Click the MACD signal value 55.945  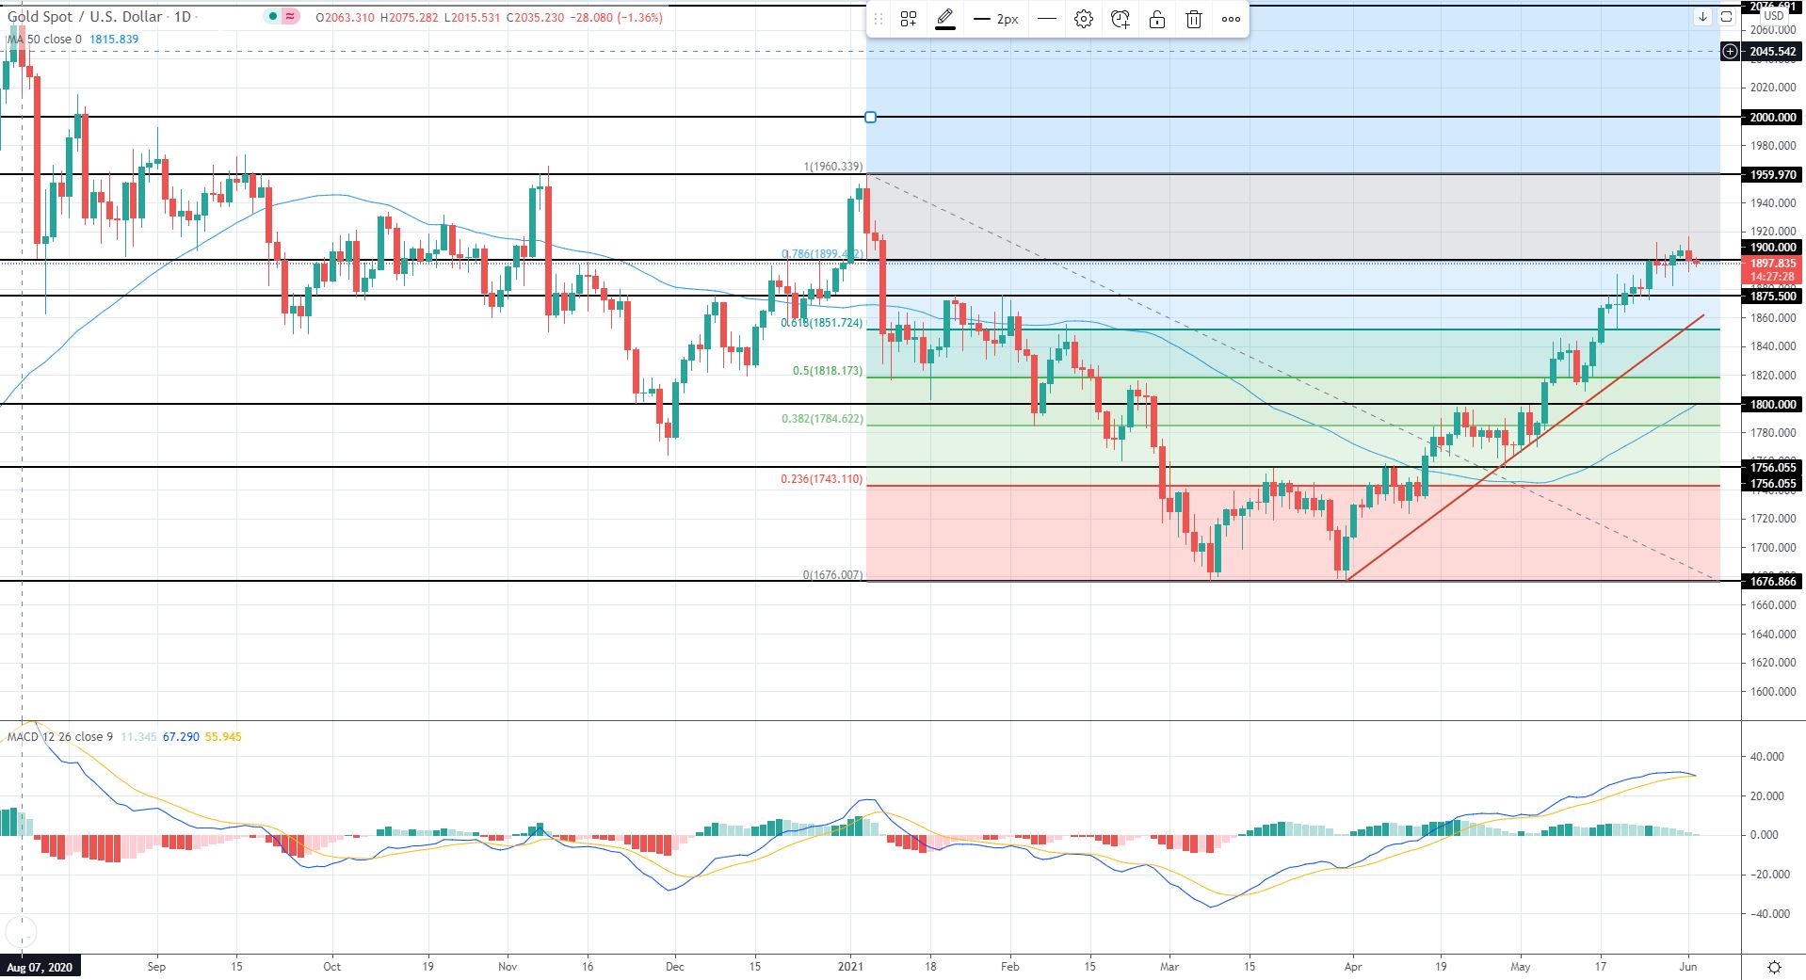[x=223, y=736]
